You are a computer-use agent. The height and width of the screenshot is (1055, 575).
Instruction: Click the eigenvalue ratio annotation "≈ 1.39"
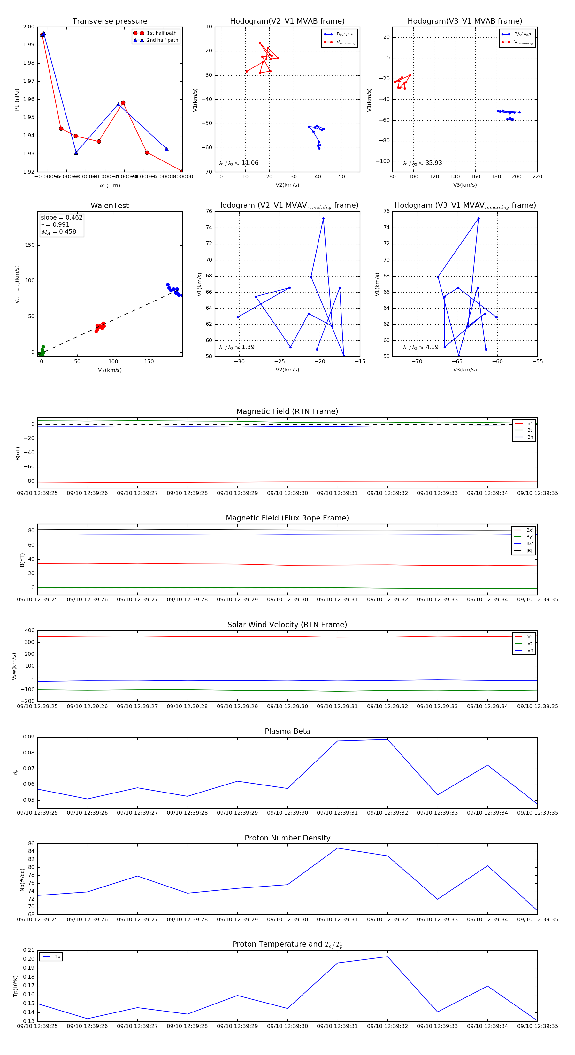[x=236, y=347]
